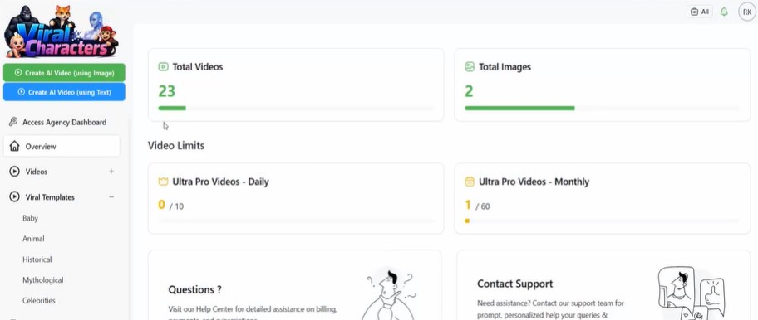This screenshot has width=758, height=320.
Task: Click the Video Limits heading
Action: pyautogui.click(x=176, y=145)
